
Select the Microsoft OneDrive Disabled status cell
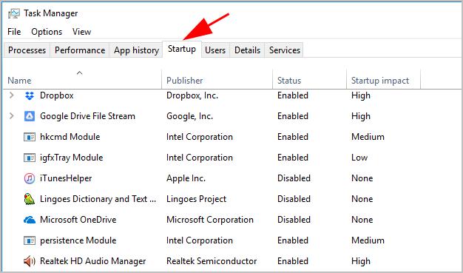pos(294,220)
